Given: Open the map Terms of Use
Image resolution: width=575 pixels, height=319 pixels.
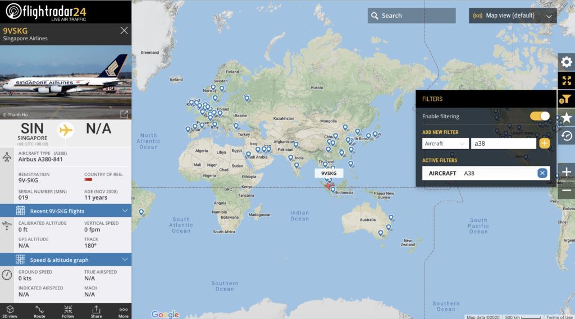Looking at the screenshot, I should (559, 317).
